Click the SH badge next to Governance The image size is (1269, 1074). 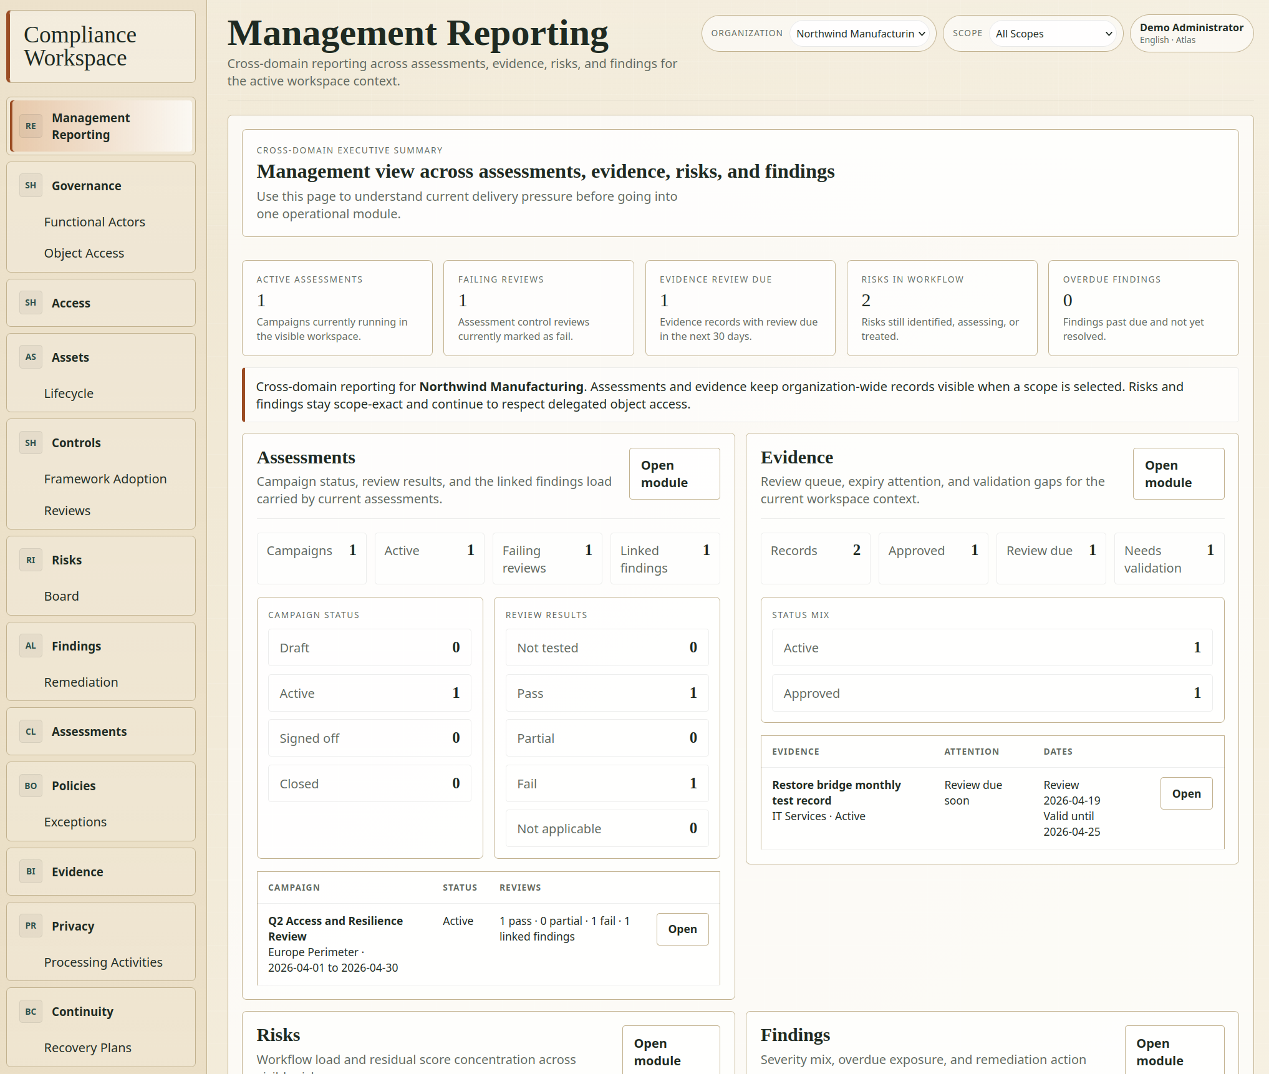click(31, 185)
